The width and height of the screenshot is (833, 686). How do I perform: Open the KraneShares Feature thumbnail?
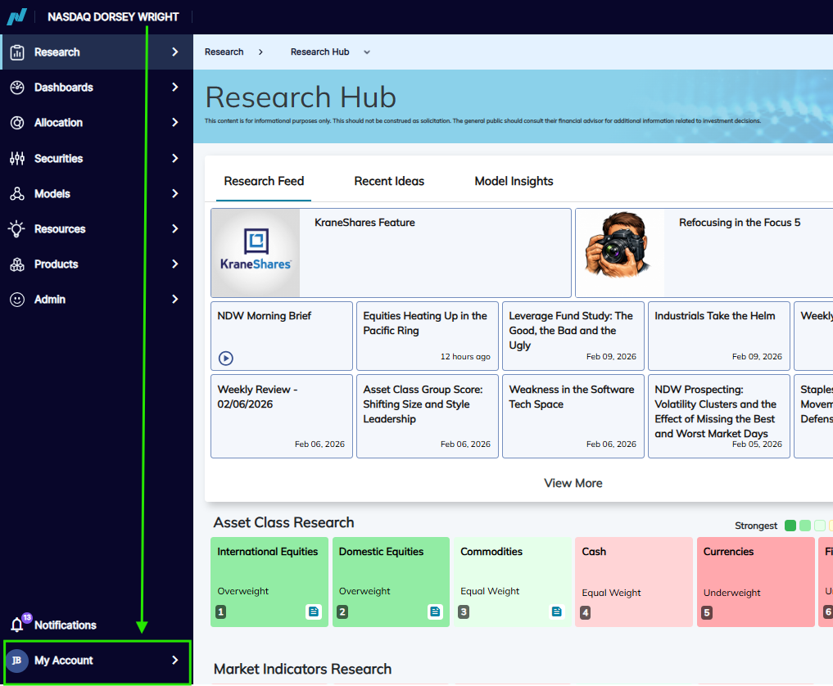(256, 253)
